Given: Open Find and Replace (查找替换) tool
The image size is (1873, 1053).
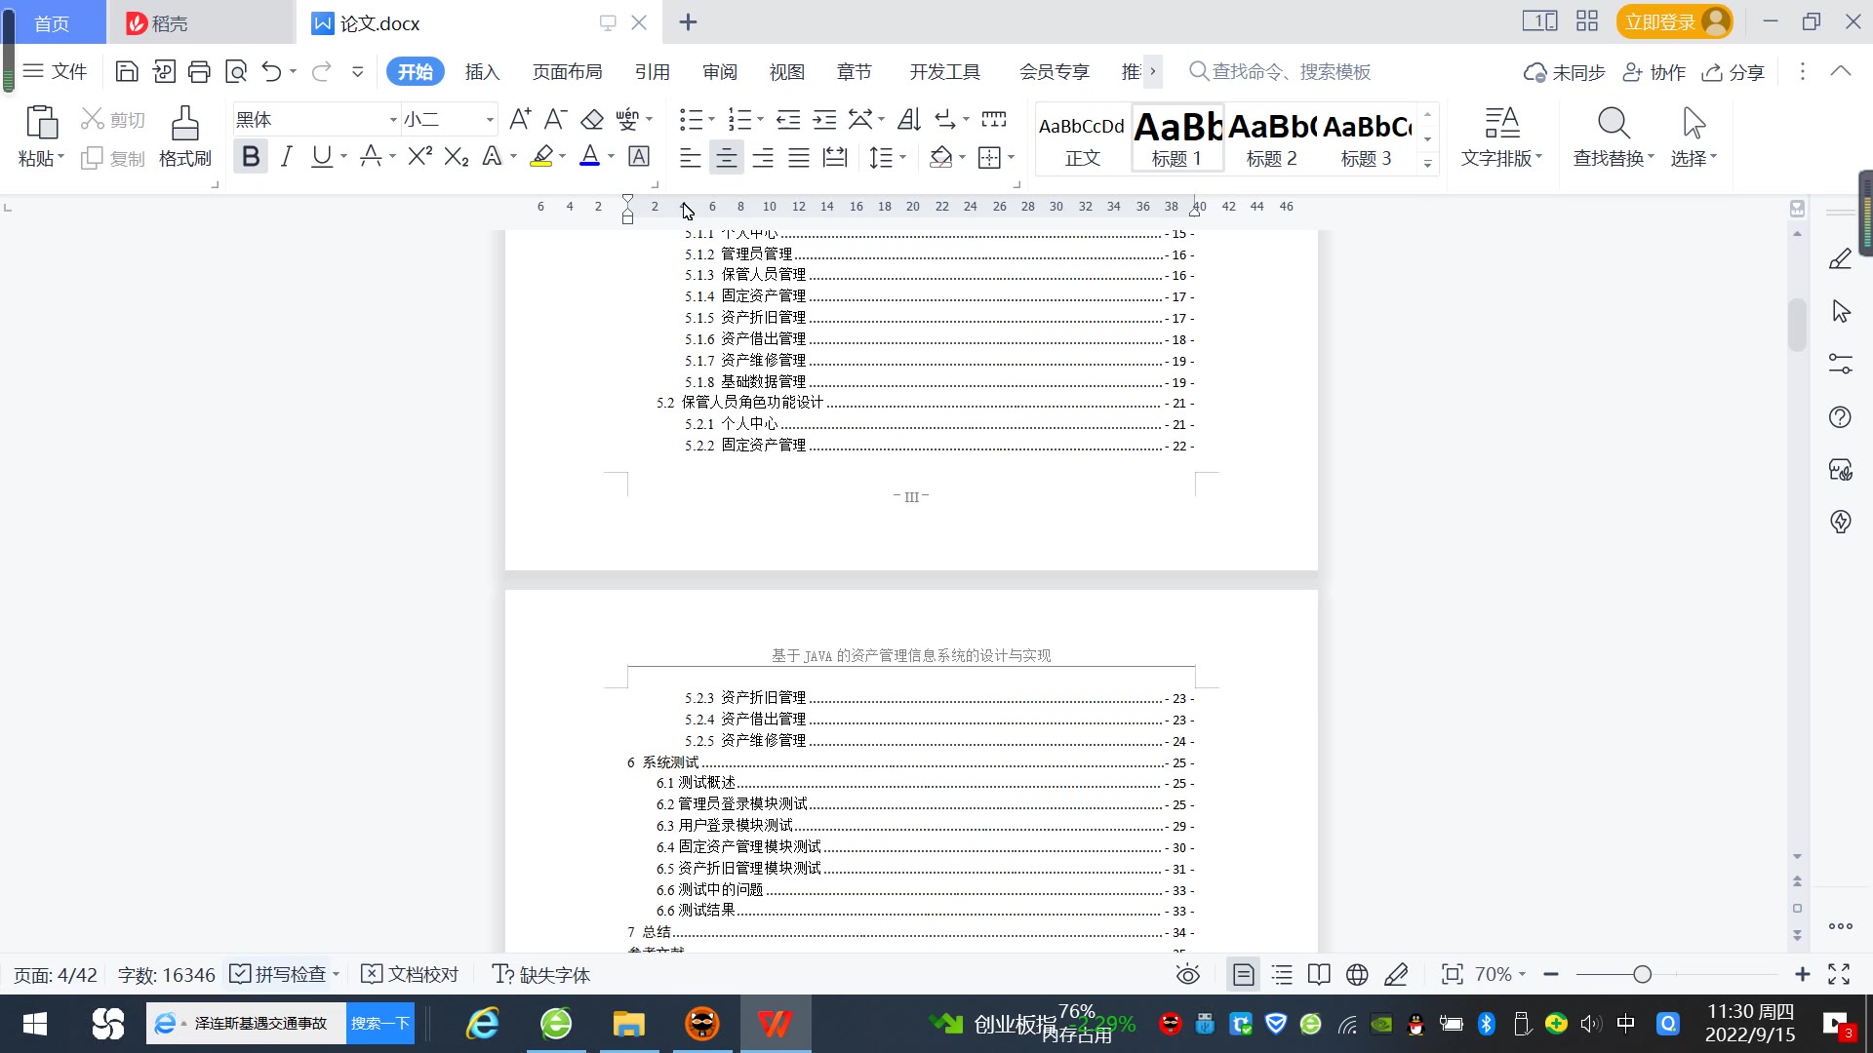Looking at the screenshot, I should (1614, 136).
